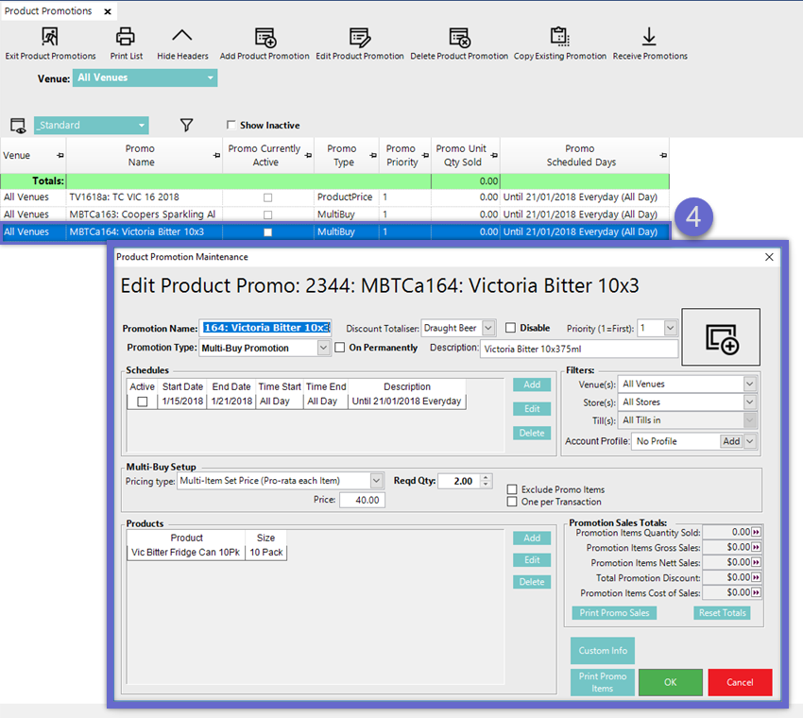Drill into Promotion Items Gross Sales
Image resolution: width=803 pixels, height=718 pixels.
(x=756, y=547)
